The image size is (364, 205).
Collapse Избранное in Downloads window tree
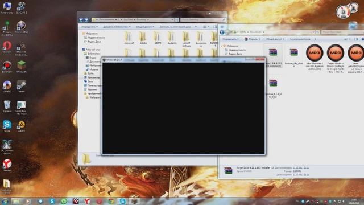222,46
